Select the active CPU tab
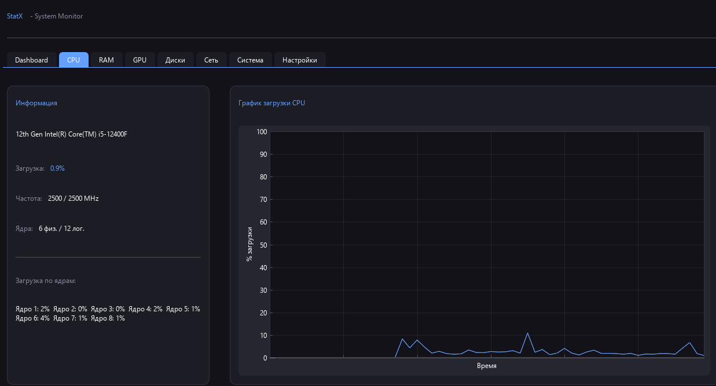This screenshot has height=386, width=716. click(x=74, y=60)
